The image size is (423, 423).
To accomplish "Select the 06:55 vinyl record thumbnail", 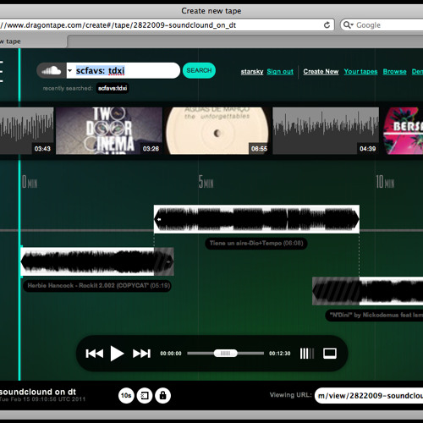I will [x=217, y=130].
